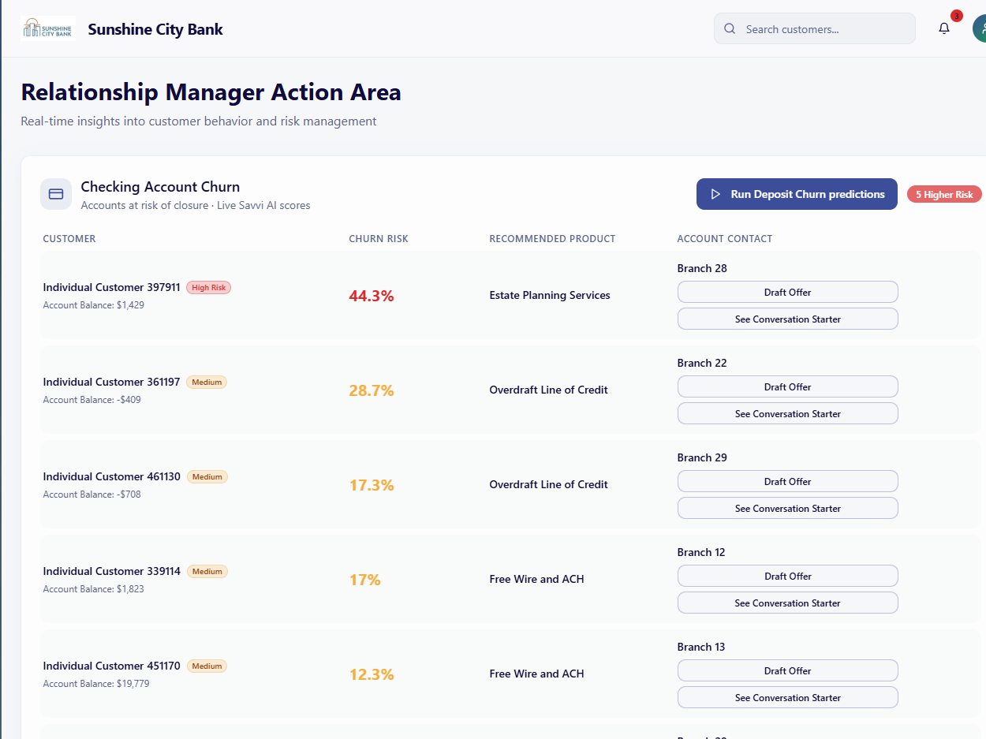Click Account Balance: $1,429
The width and height of the screenshot is (986, 739).
coord(93,305)
